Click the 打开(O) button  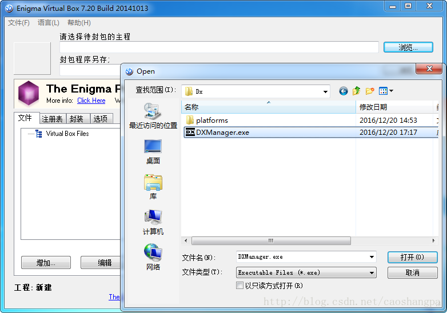412,257
